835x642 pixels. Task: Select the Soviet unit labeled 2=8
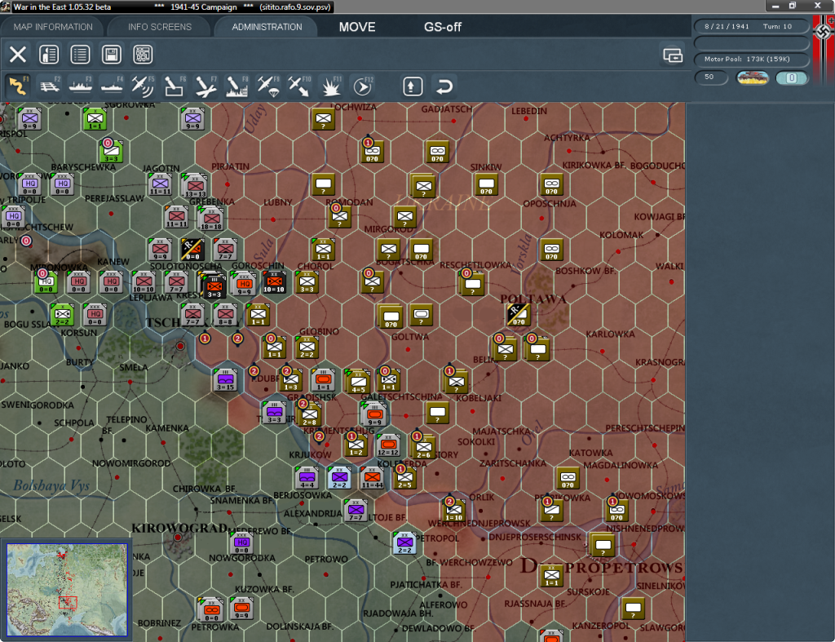pyautogui.click(x=309, y=414)
